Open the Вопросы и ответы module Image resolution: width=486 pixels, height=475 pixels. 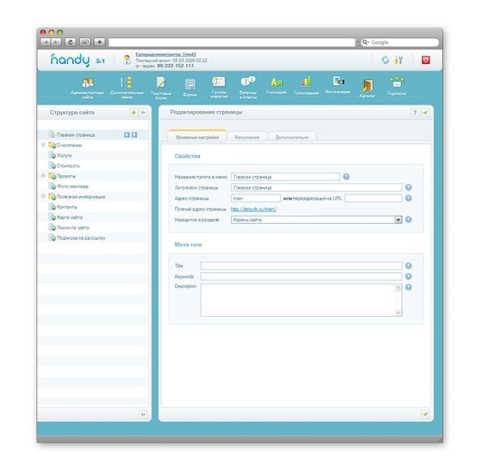click(248, 88)
